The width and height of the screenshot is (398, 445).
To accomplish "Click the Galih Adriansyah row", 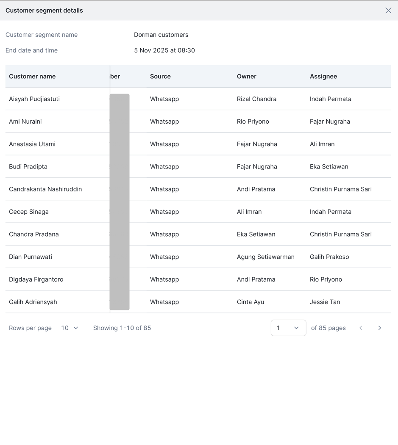I will point(198,302).
